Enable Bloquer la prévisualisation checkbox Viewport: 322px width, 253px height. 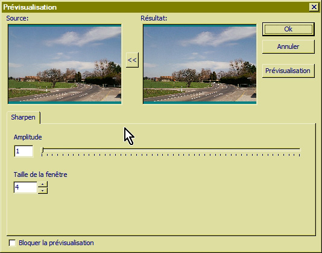click(x=12, y=243)
